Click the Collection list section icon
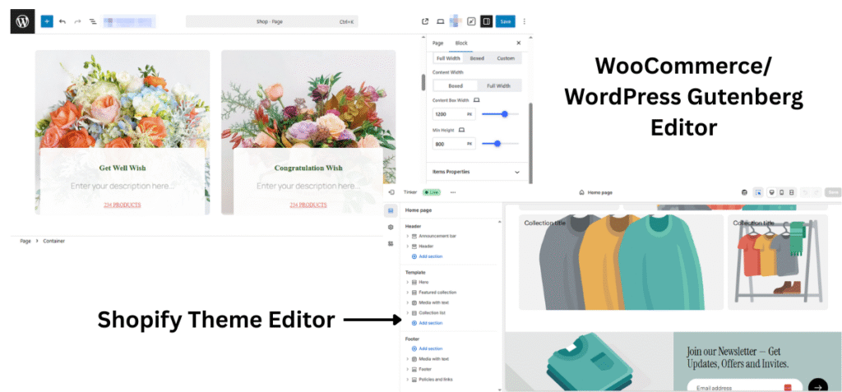The image size is (842, 392). tap(414, 312)
